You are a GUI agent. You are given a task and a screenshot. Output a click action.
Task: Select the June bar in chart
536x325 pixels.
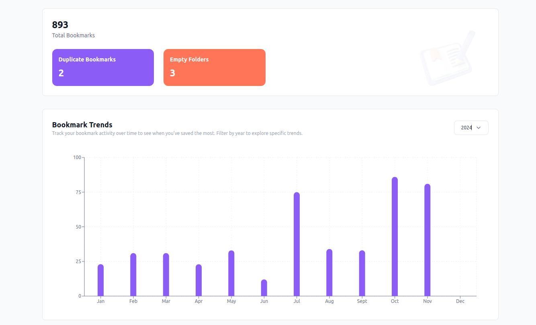tap(264, 288)
